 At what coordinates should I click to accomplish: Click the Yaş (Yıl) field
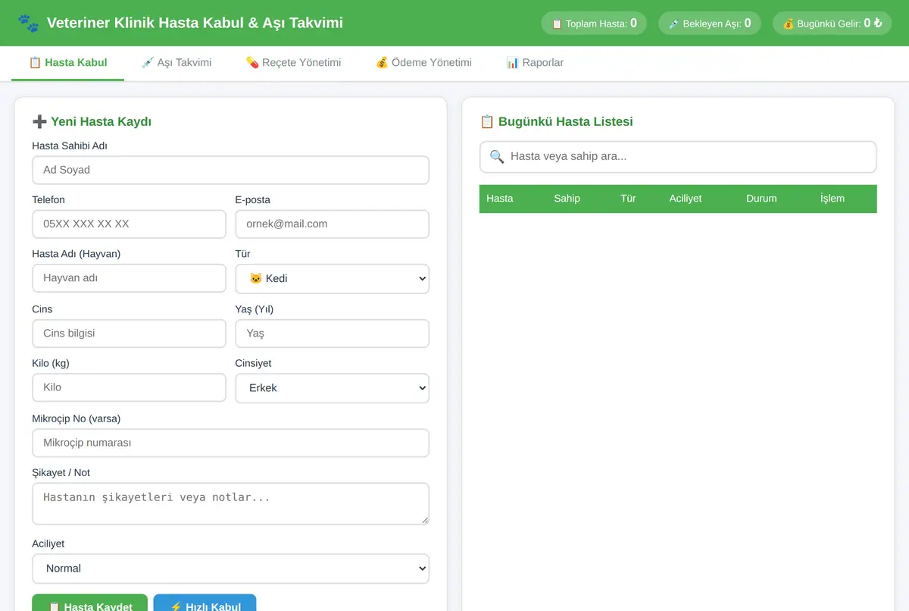click(333, 334)
